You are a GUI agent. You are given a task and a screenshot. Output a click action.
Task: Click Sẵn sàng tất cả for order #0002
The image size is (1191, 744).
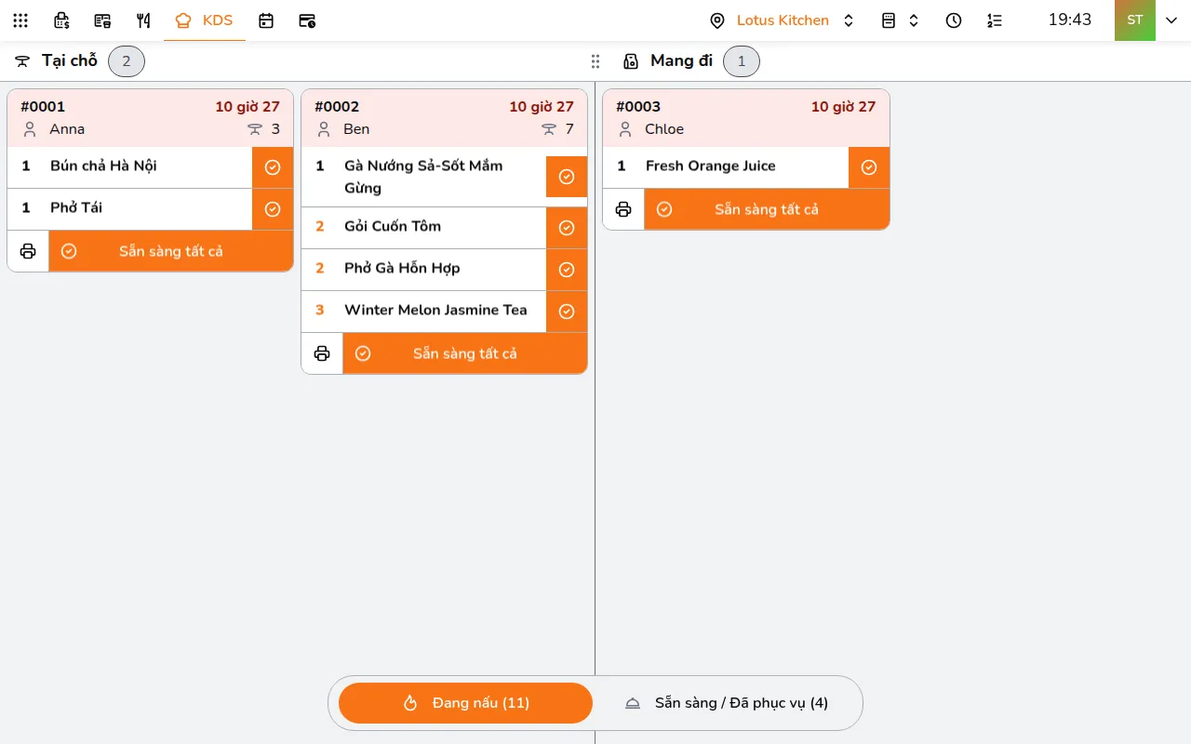click(465, 353)
